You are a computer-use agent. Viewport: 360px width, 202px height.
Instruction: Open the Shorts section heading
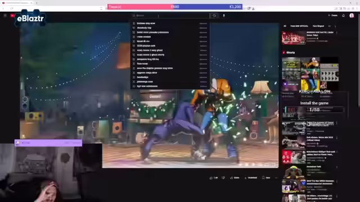pos(289,52)
